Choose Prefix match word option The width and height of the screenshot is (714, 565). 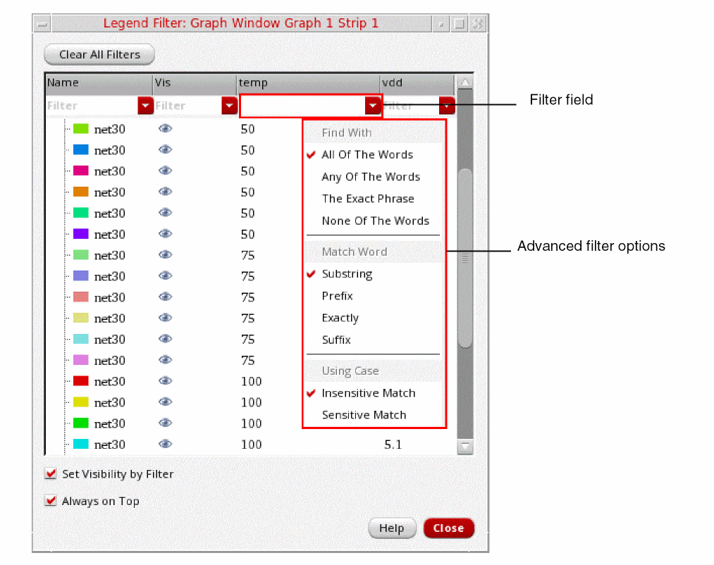pos(338,296)
